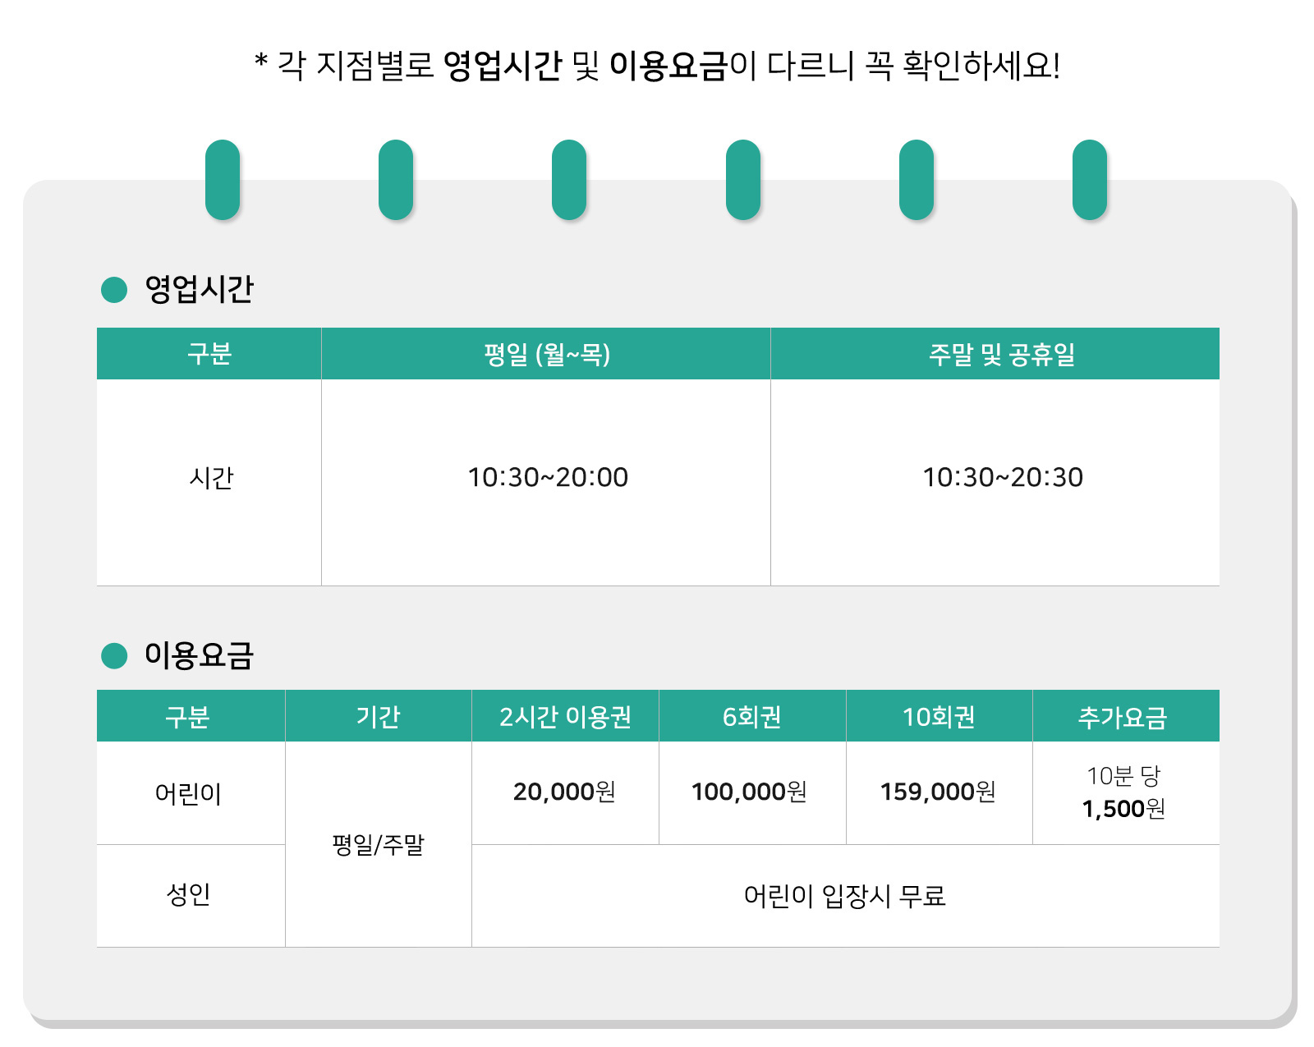
Task: Click the 추가요금 header cell
Action: pyautogui.click(x=1123, y=717)
